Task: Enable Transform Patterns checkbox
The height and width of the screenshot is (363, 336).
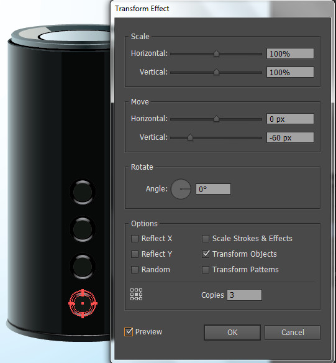Action: click(x=206, y=270)
